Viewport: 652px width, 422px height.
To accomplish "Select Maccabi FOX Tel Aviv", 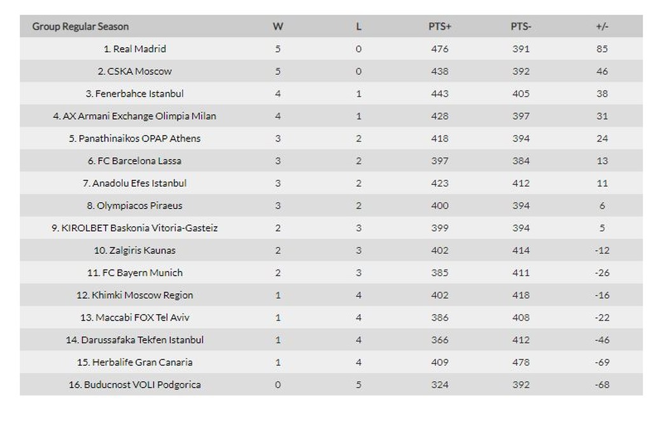I will pos(139,317).
